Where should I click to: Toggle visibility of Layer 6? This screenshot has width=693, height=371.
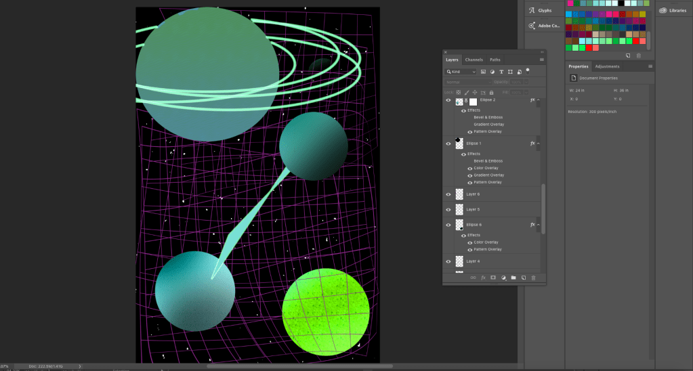pos(448,194)
